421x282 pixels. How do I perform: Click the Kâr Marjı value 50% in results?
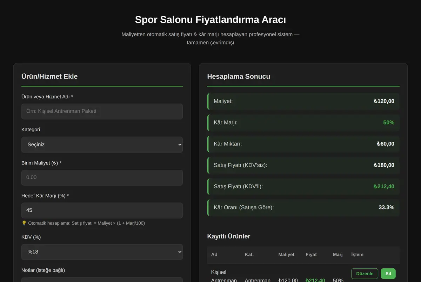coord(389,122)
